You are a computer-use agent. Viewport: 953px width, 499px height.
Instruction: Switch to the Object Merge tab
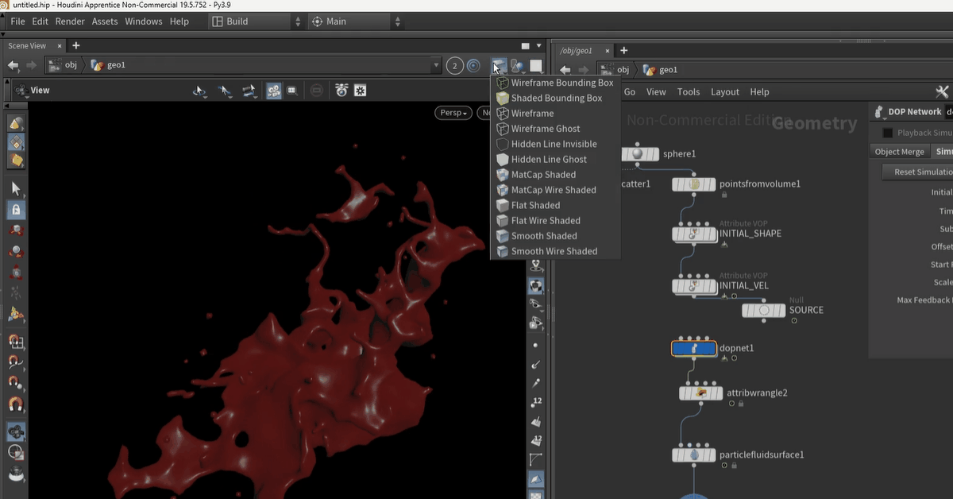pyautogui.click(x=899, y=152)
